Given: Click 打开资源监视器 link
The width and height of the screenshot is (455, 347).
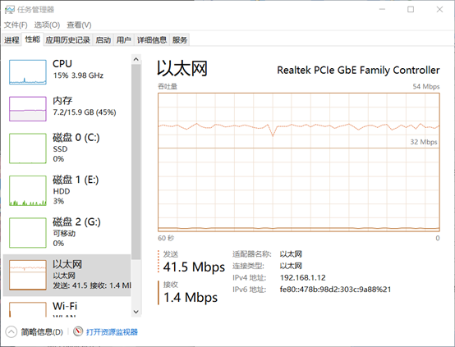Looking at the screenshot, I should 112,332.
